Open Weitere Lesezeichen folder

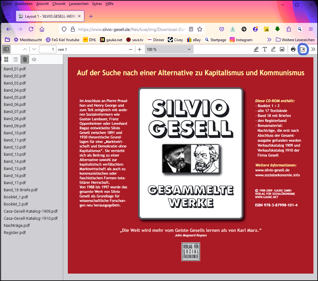(x=295, y=40)
